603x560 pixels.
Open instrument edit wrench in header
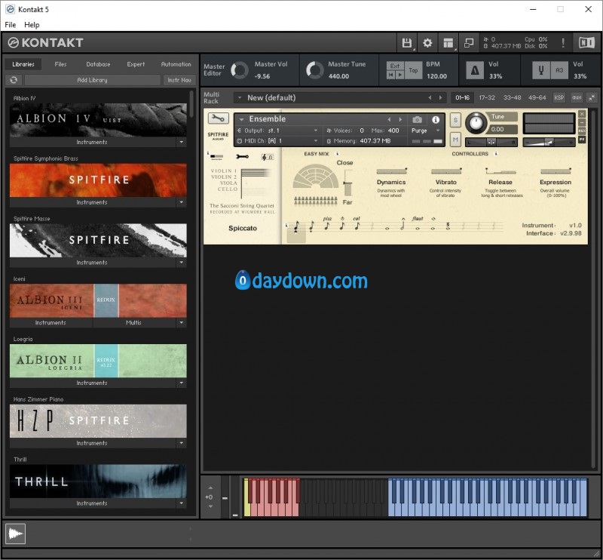[x=219, y=118]
